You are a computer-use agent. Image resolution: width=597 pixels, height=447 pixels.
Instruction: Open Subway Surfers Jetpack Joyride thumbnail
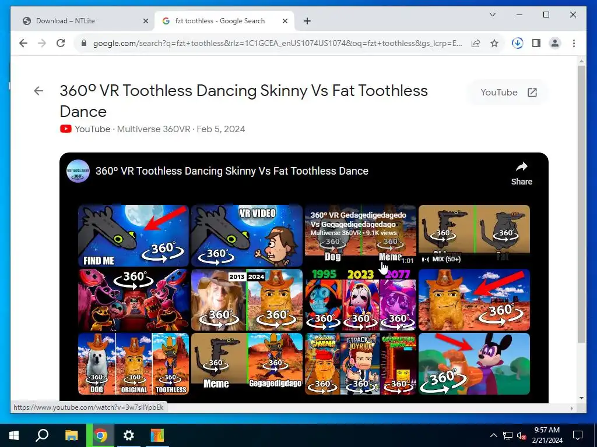360,364
